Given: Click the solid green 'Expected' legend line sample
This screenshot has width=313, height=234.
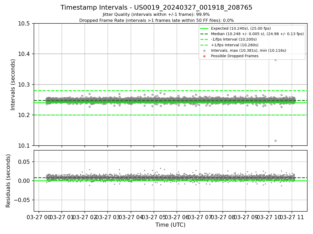Looking at the screenshot, I should coord(204,29).
